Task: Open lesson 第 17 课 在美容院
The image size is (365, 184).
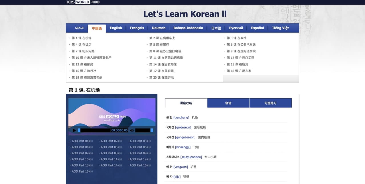Action: pyautogui.click(x=161, y=71)
